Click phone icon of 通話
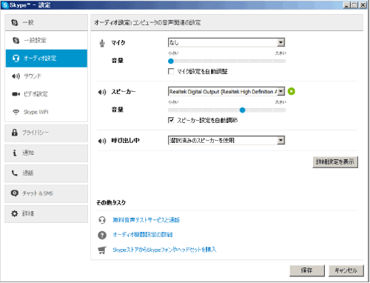The height and width of the screenshot is (283, 370). coord(15,173)
